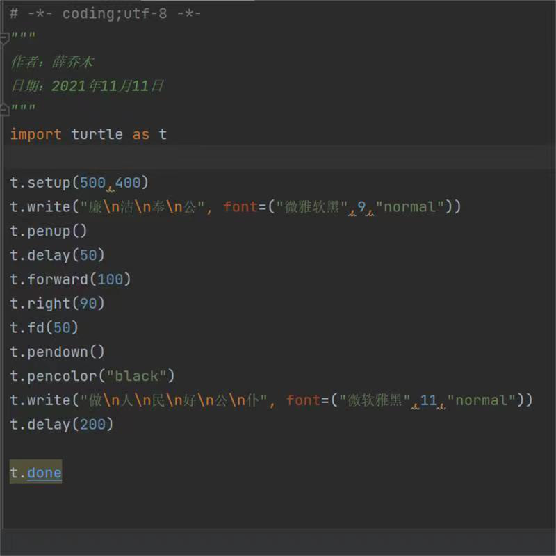Place cursor in 'import turtle as t' line
The width and height of the screenshot is (556, 556).
tap(88, 134)
